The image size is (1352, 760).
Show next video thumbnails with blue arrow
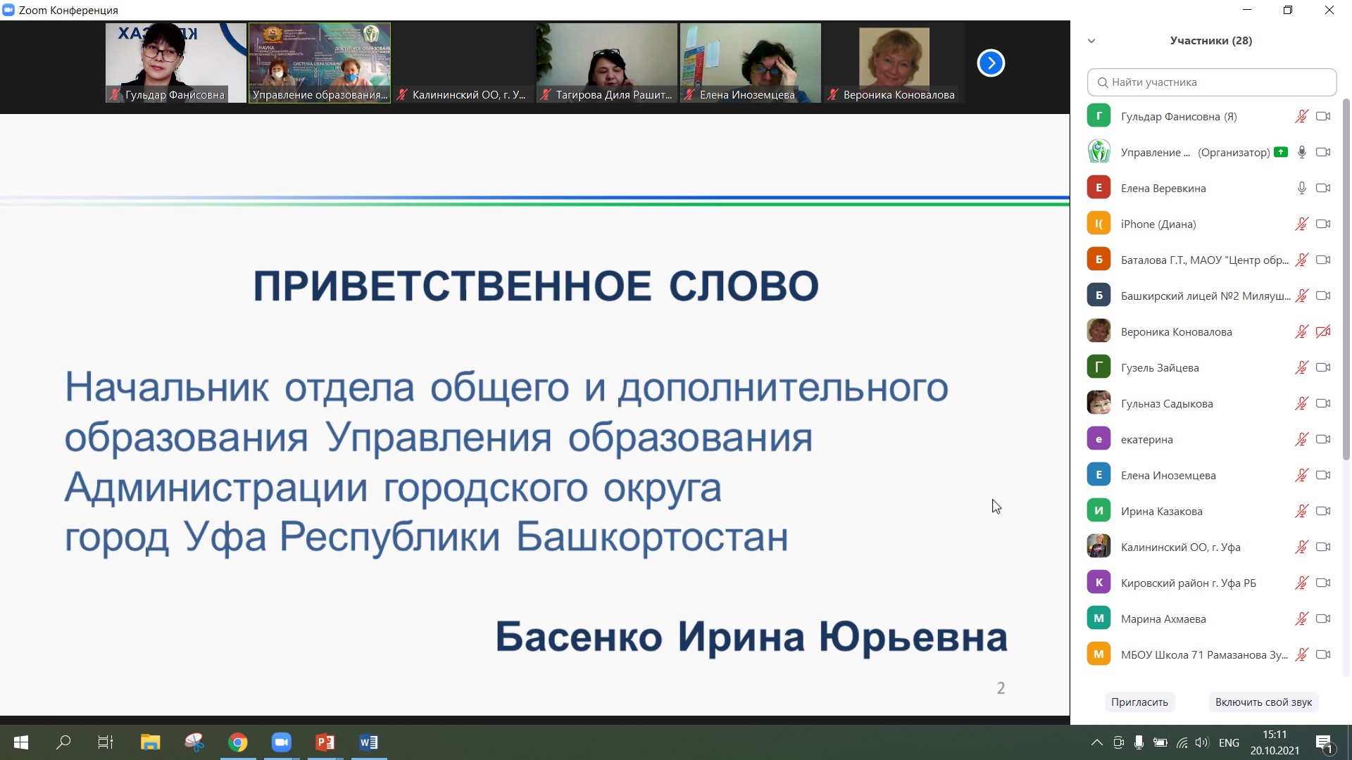pos(991,63)
